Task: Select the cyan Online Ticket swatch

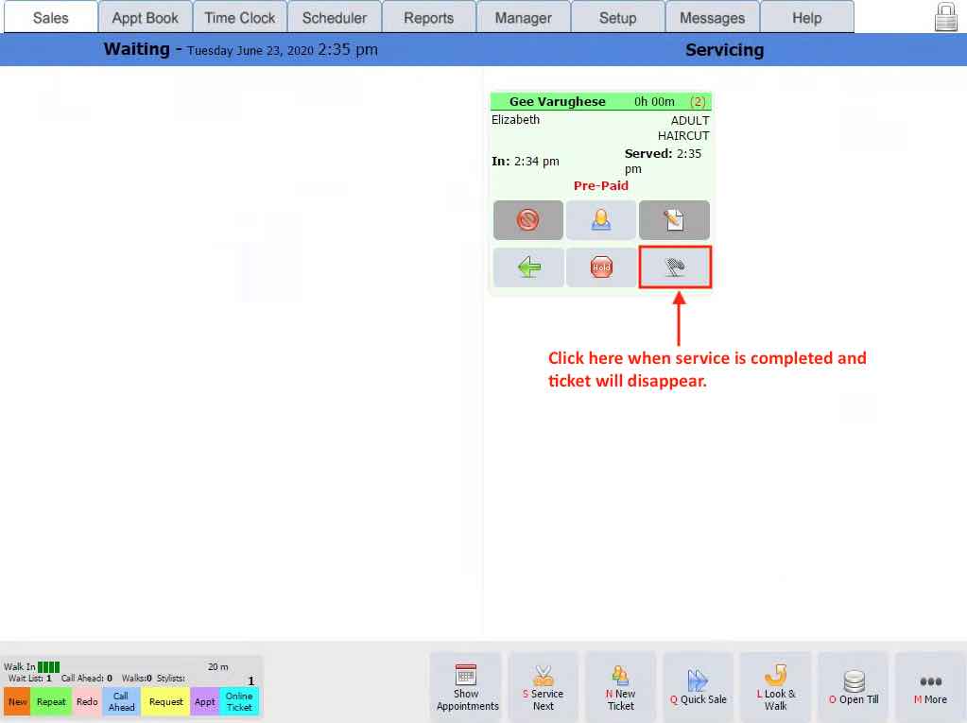Action: point(239,701)
